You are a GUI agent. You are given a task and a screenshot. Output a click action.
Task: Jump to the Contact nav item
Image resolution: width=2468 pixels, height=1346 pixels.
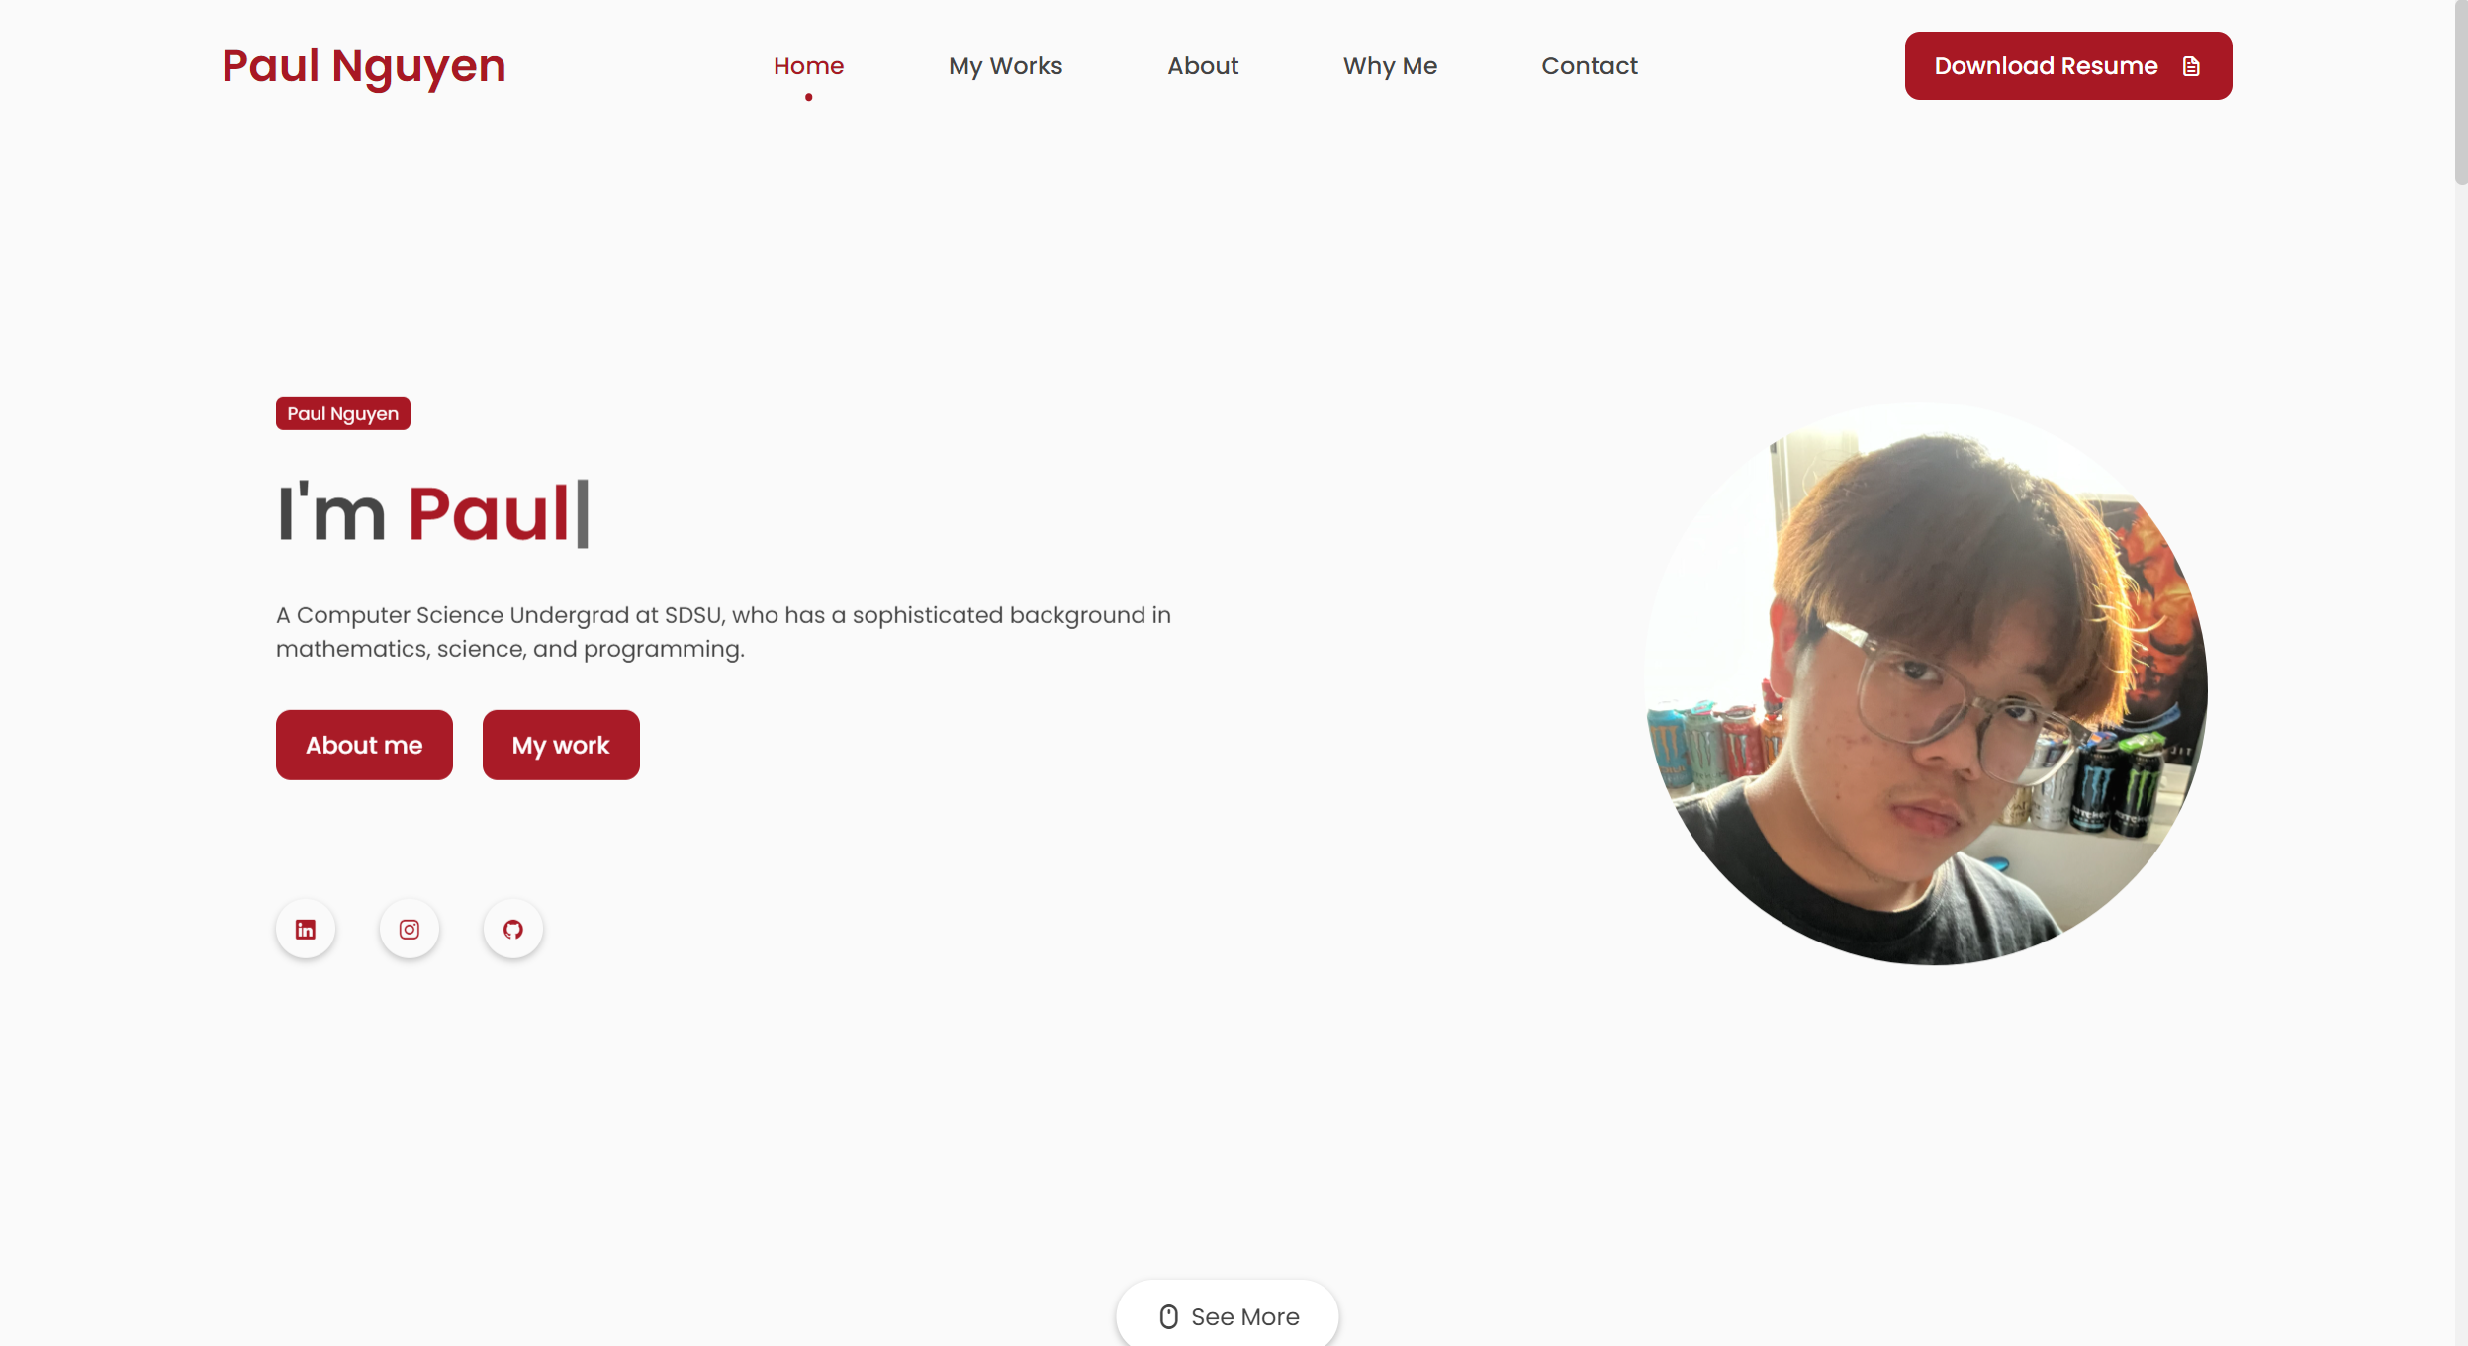[x=1590, y=66]
